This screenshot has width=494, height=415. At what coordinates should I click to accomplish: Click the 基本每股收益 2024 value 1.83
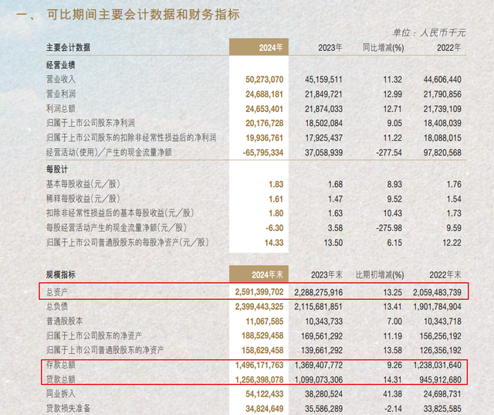[276, 184]
